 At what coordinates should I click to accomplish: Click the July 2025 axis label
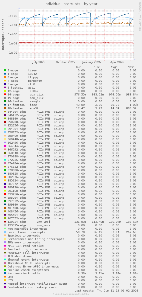tap(39, 62)
